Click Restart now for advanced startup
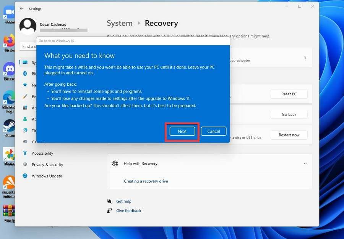The image size is (344, 239). [x=289, y=135]
